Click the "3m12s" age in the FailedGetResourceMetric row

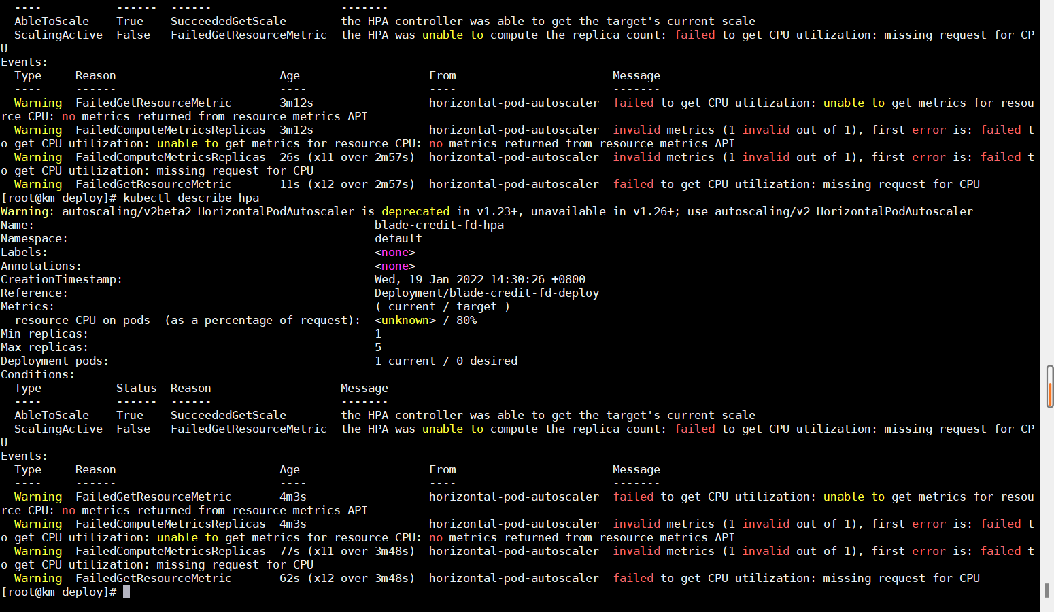296,103
